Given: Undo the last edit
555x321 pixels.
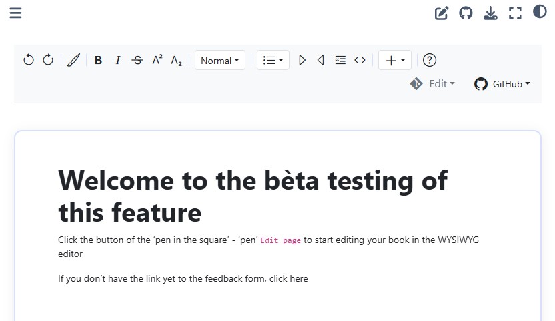Looking at the screenshot, I should pos(29,60).
